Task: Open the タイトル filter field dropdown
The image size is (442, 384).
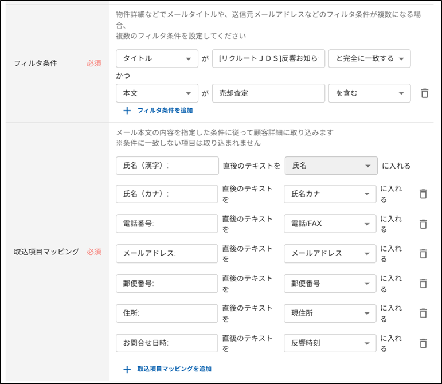Action: tap(157, 58)
